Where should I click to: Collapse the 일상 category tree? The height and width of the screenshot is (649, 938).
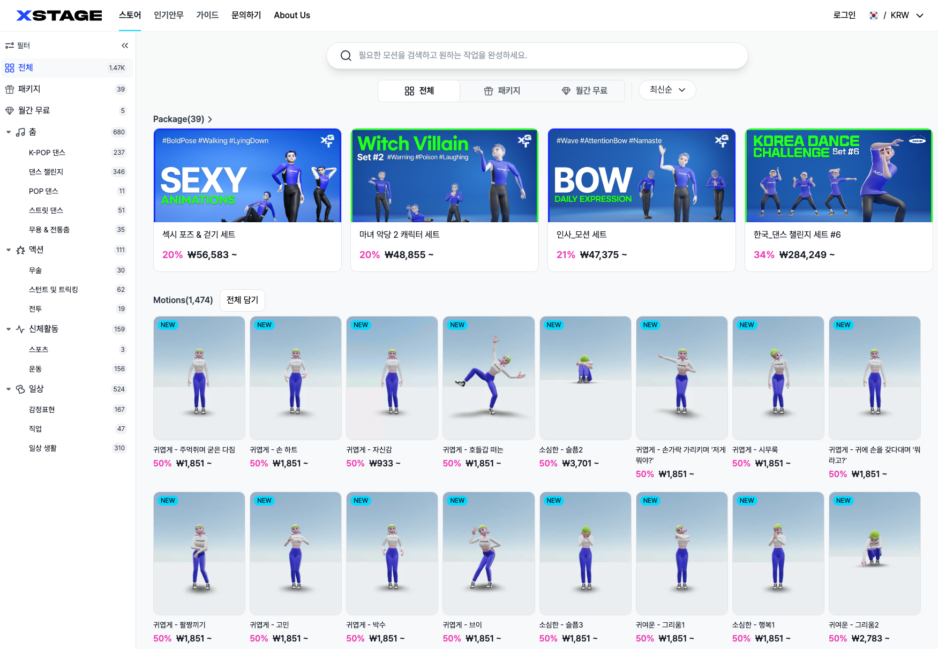pos(9,389)
